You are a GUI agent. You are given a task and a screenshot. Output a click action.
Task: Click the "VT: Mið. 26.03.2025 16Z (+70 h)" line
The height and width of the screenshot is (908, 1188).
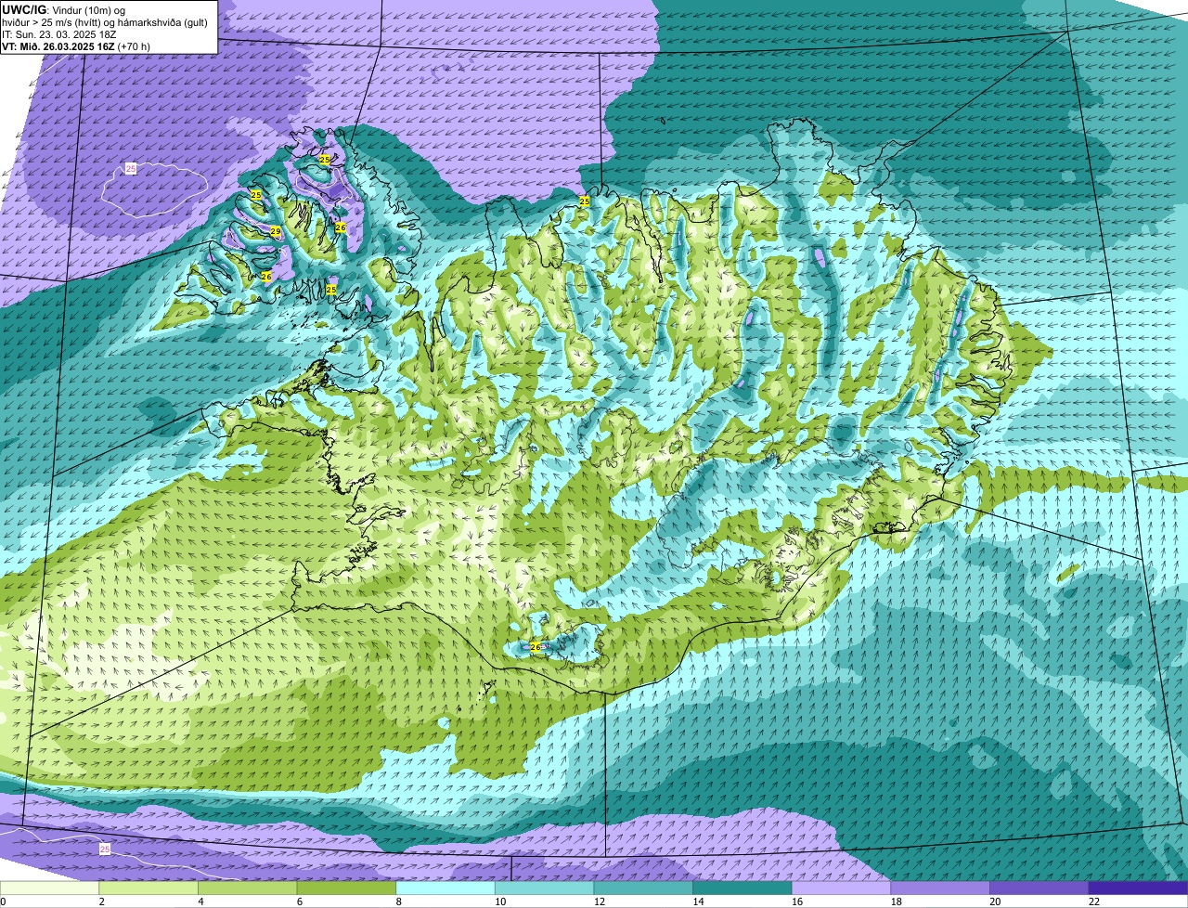tap(76, 45)
